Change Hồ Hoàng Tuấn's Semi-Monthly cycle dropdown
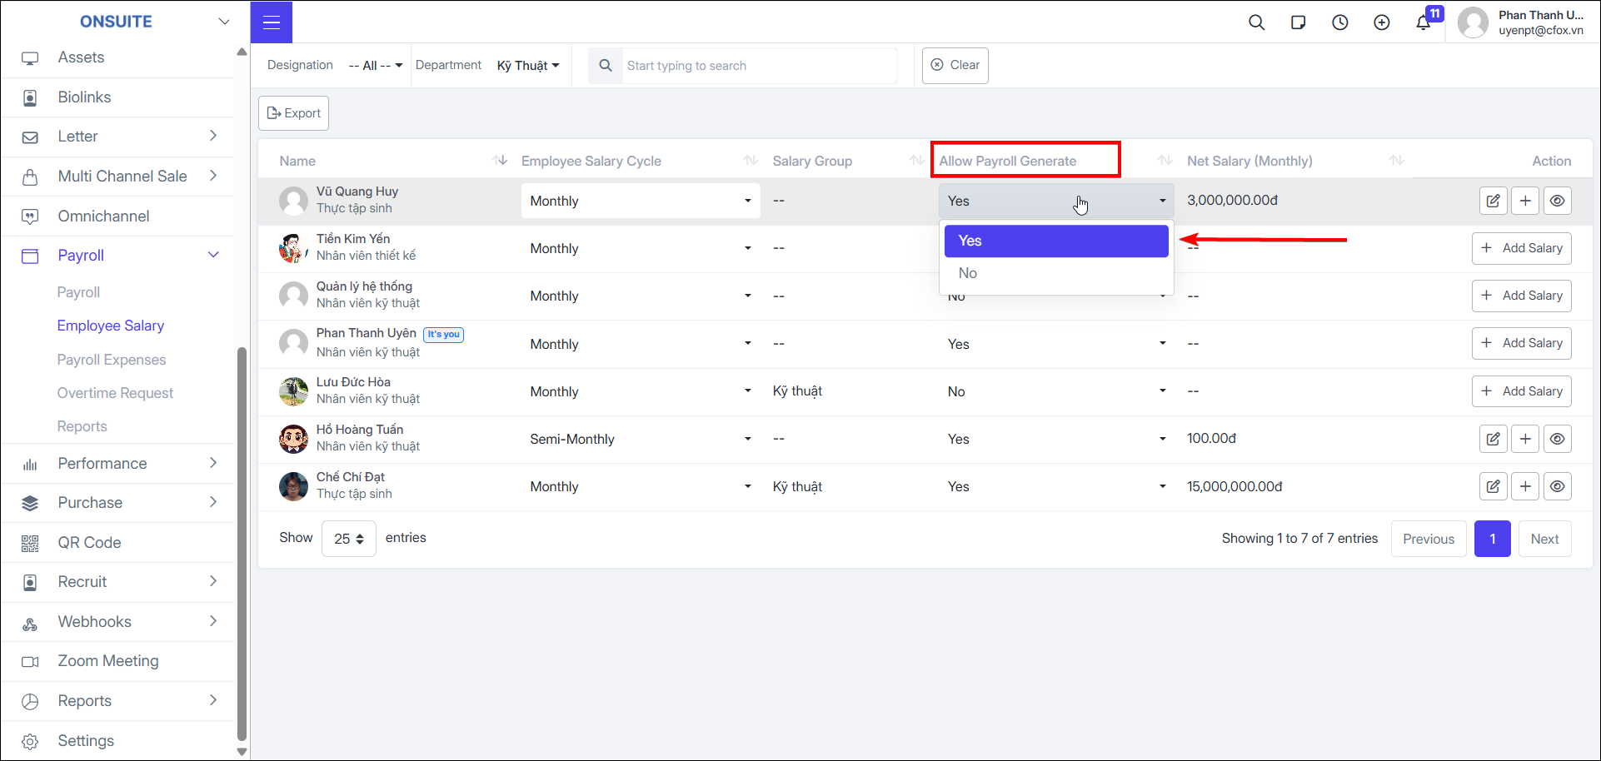1601x761 pixels. (641, 439)
